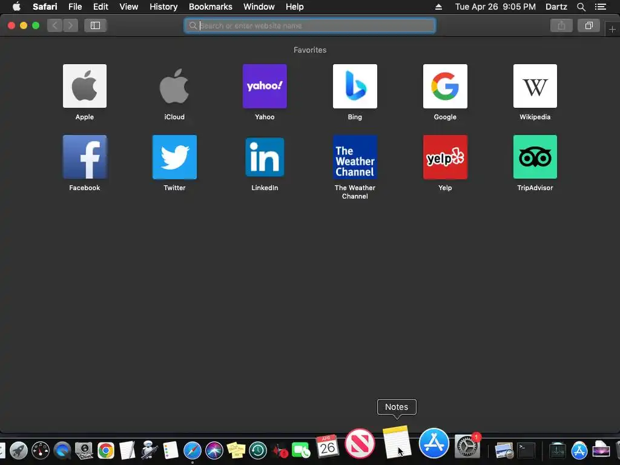Go forward with Safari's forward arrow
This screenshot has height=465, width=620.
point(70,25)
